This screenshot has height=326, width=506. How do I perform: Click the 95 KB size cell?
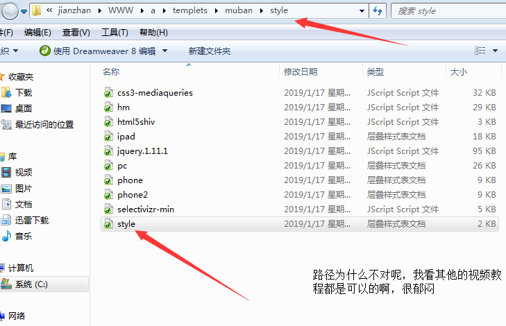484,151
